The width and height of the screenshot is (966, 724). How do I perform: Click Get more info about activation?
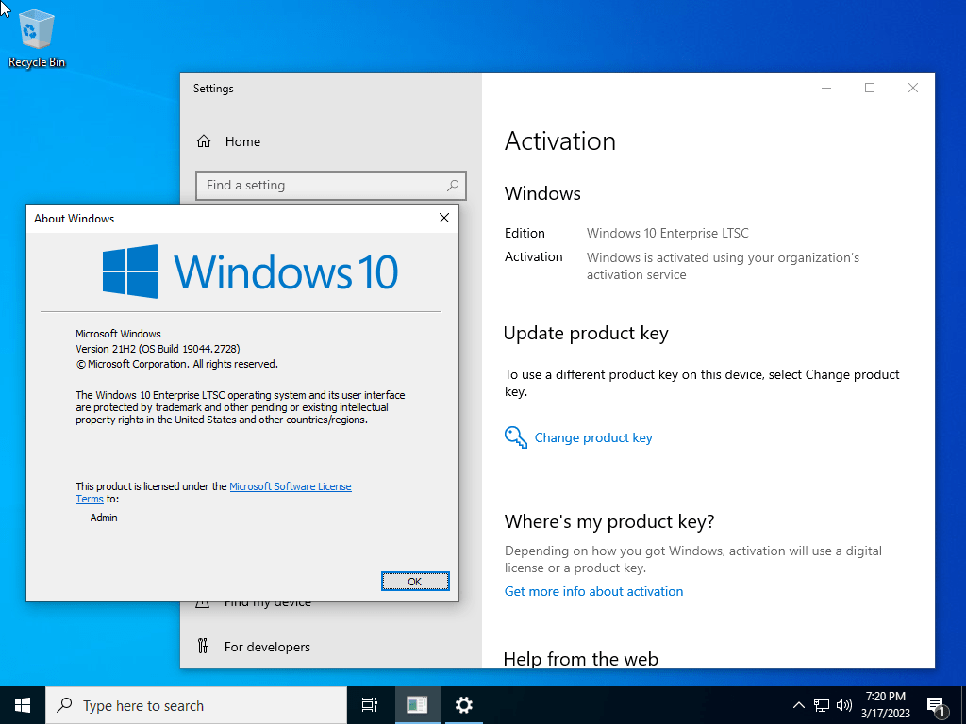[593, 591]
